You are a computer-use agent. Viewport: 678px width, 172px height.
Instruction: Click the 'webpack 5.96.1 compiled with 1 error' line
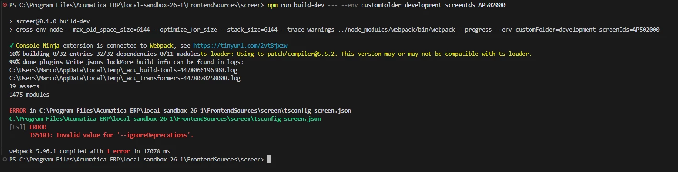[90, 151]
